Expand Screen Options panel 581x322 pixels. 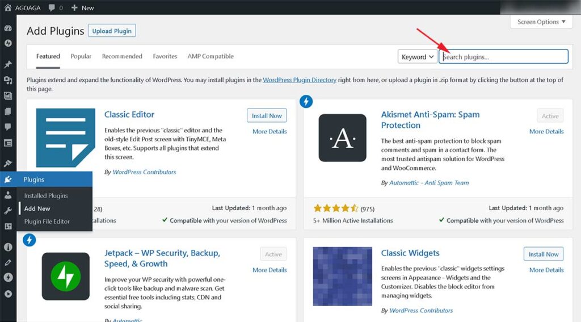point(541,22)
